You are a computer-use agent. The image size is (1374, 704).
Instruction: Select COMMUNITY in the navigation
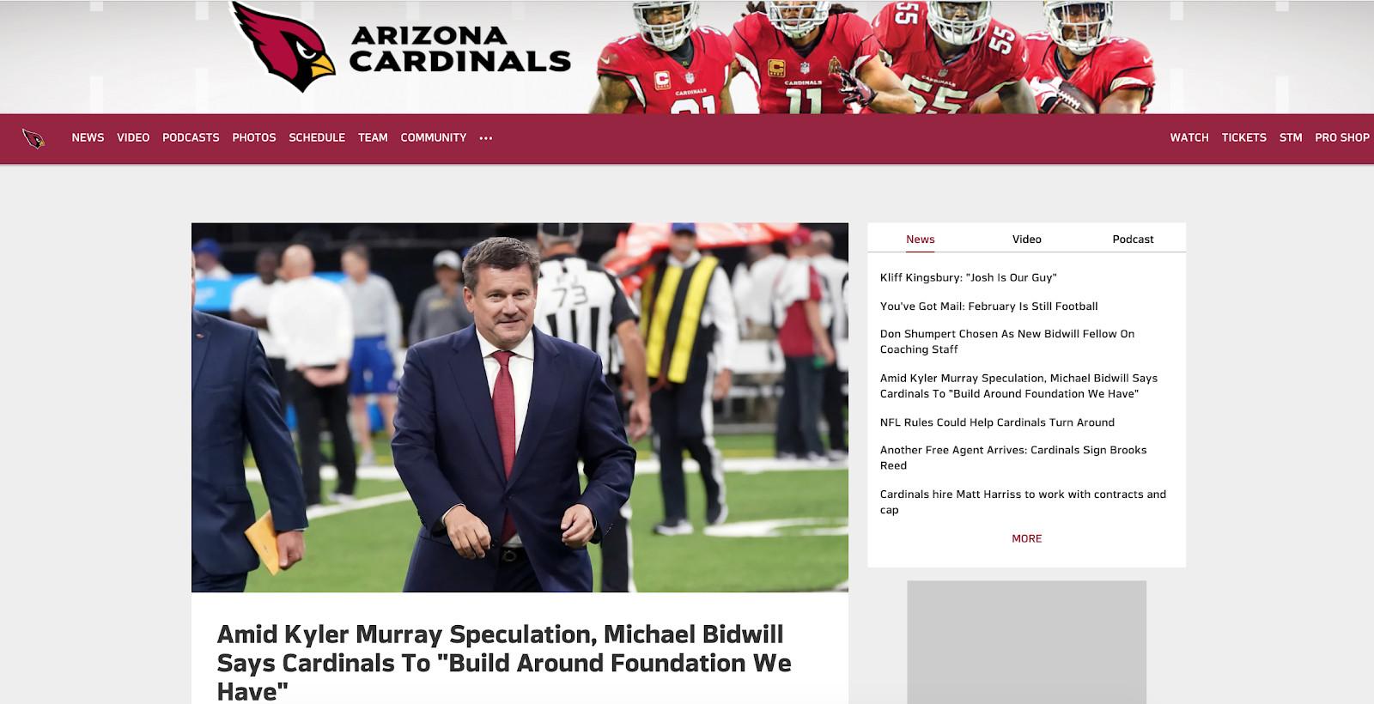(x=434, y=137)
